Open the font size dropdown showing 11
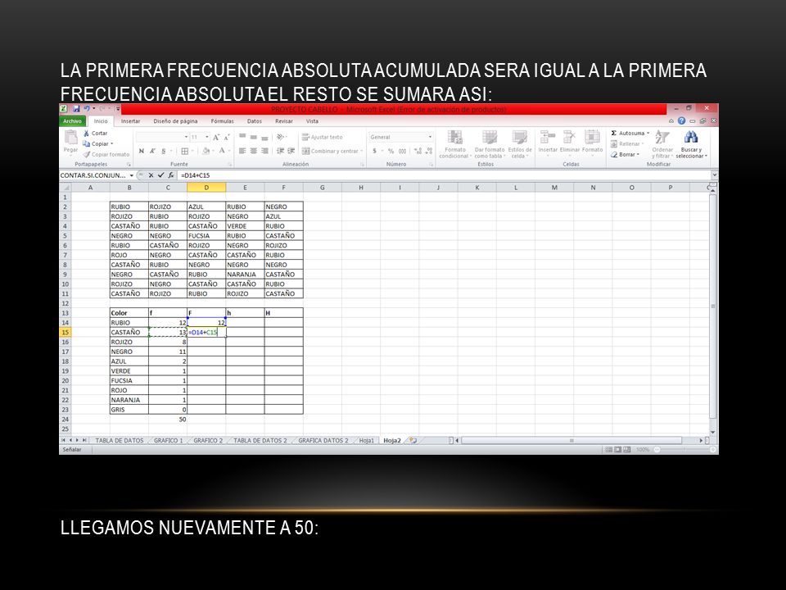The image size is (786, 590). point(207,137)
